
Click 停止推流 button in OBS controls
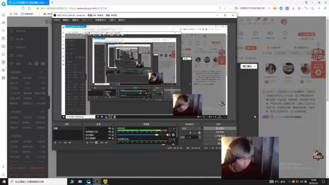[220, 128]
